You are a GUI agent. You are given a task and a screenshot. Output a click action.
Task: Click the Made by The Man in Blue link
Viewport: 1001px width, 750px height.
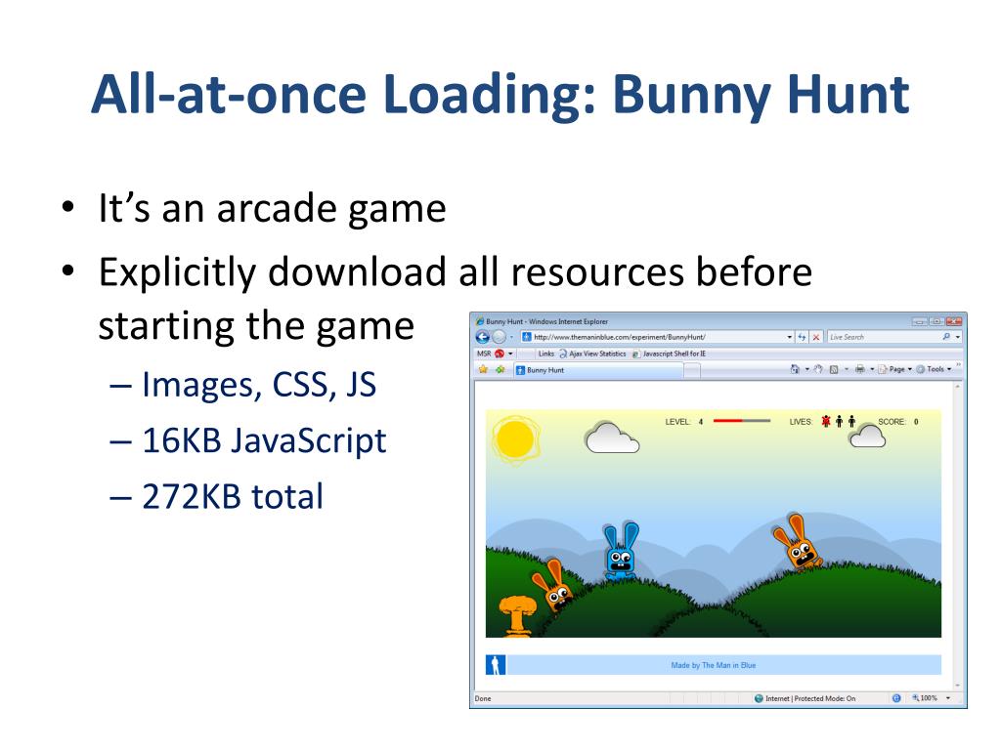pyautogui.click(x=713, y=665)
